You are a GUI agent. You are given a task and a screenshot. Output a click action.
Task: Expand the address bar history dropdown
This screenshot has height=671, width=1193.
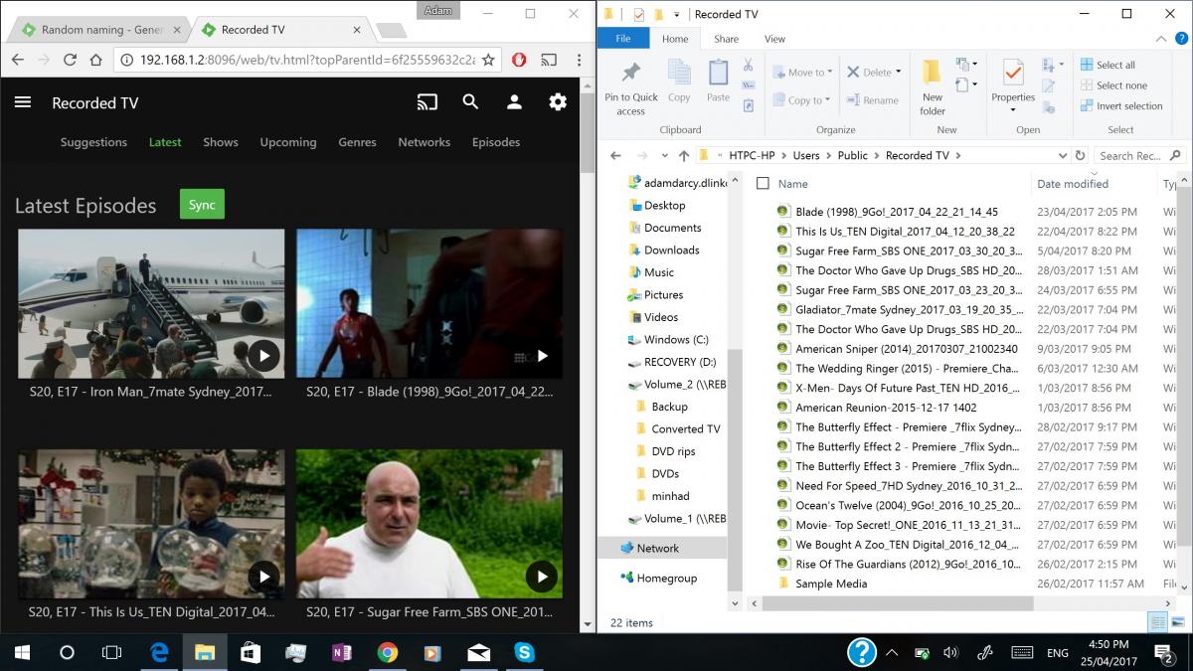click(1062, 156)
